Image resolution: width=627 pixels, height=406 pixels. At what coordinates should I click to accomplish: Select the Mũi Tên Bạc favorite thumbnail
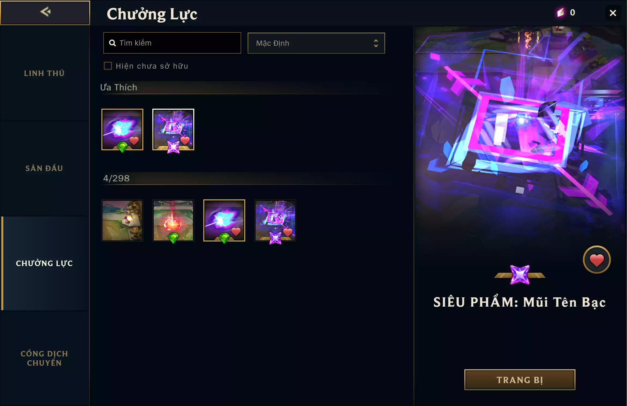pos(173,130)
